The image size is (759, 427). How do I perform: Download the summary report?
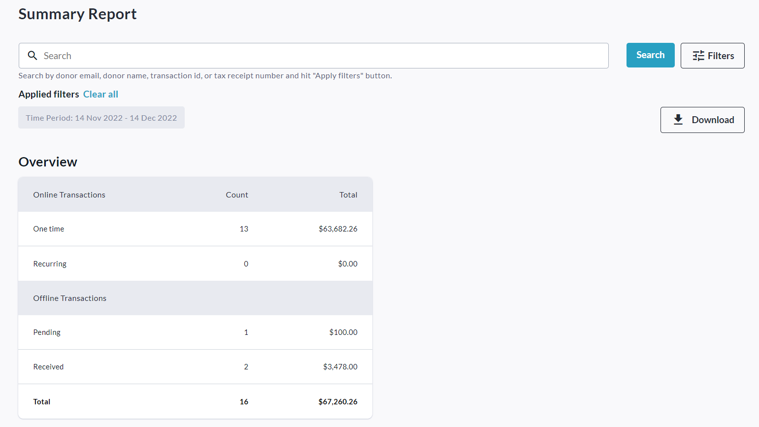702,120
